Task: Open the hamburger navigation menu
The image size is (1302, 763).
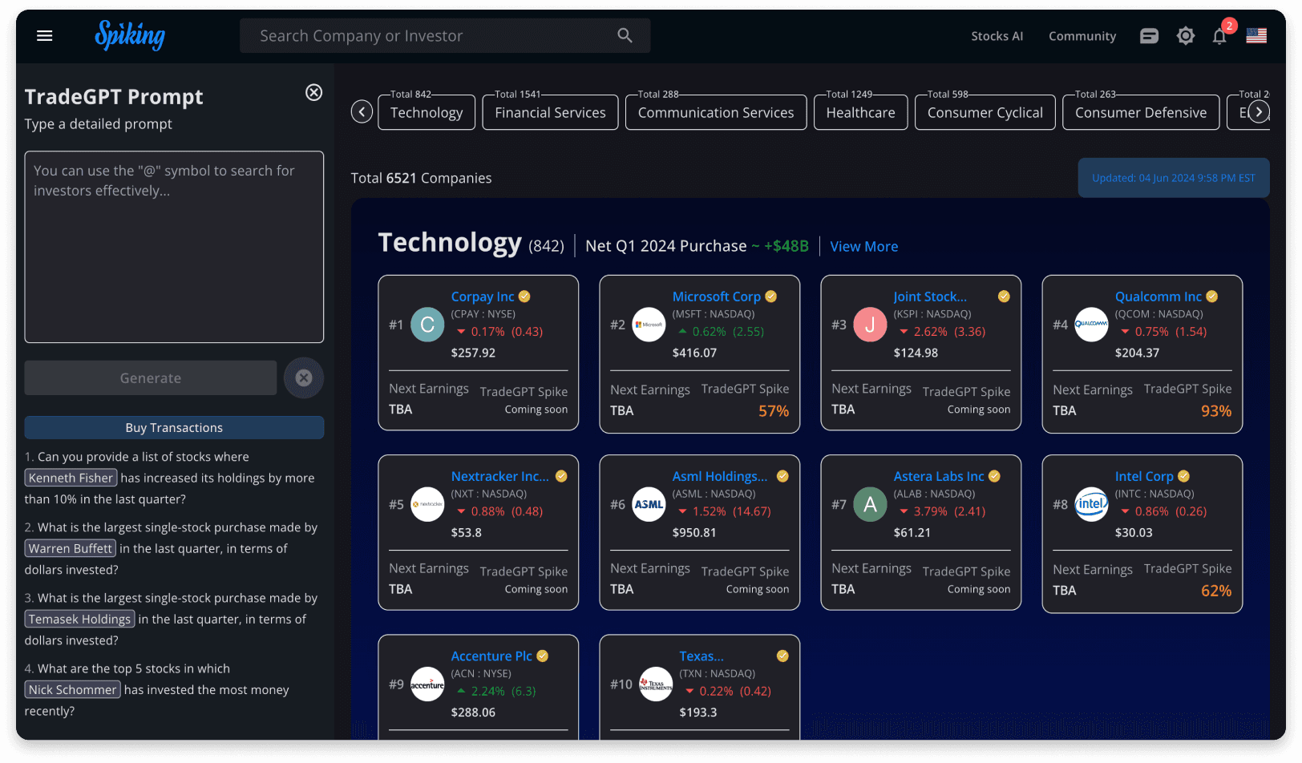Action: (45, 36)
